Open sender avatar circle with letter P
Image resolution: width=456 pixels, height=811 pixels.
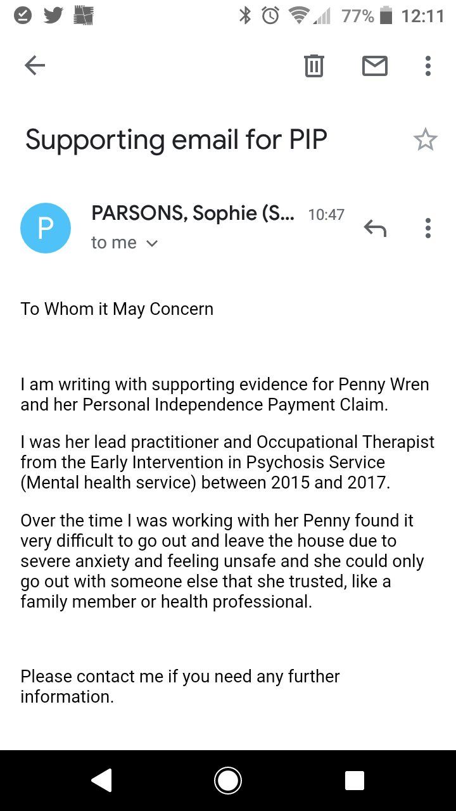click(x=46, y=227)
